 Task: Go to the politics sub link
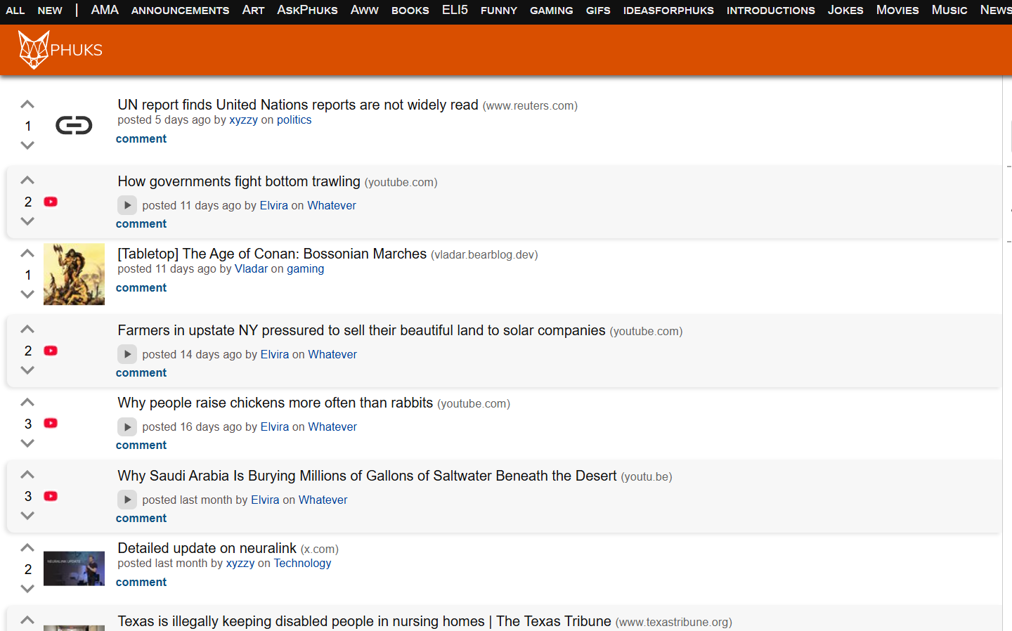point(294,120)
